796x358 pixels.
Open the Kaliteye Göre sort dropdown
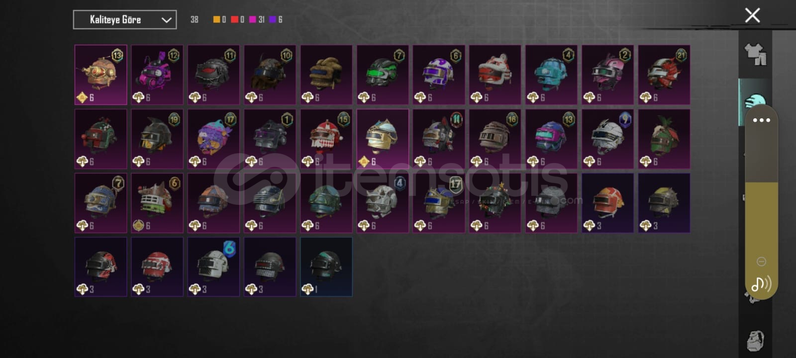click(x=124, y=20)
